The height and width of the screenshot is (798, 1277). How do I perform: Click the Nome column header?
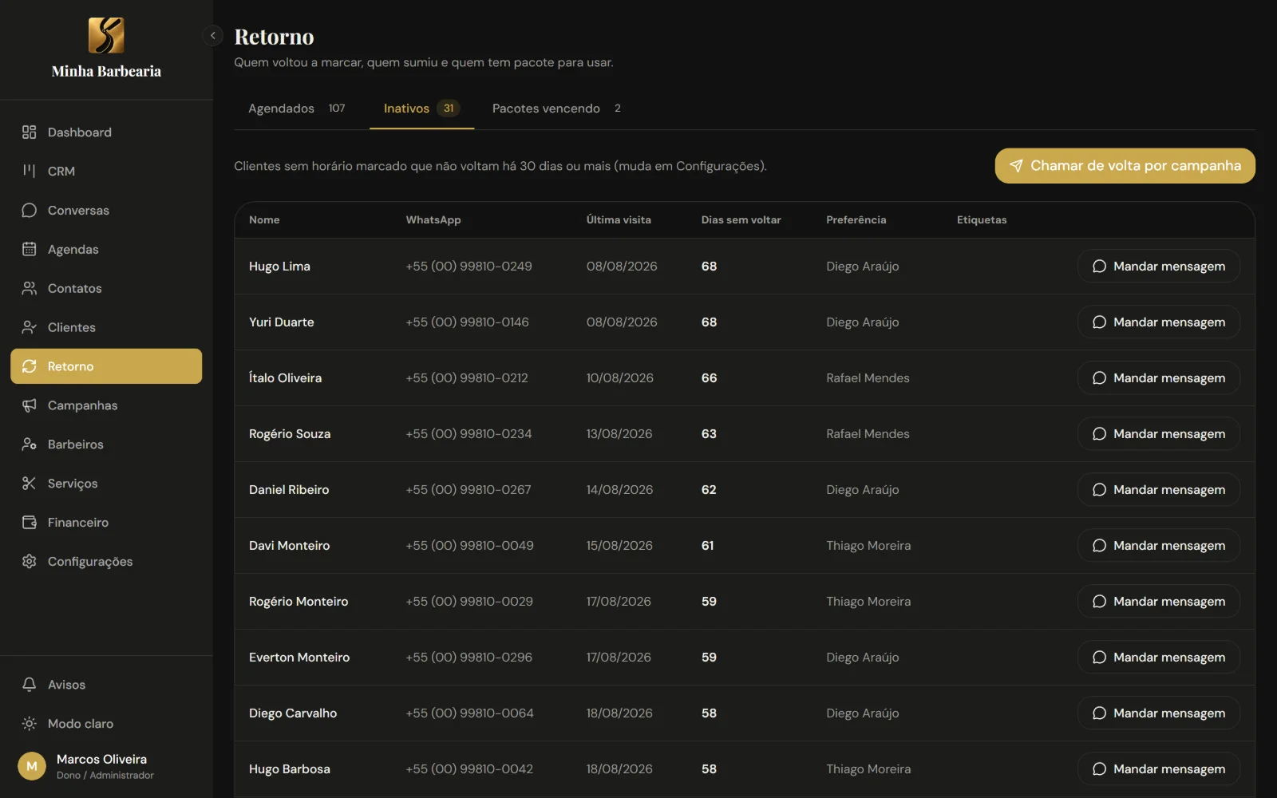[264, 220]
